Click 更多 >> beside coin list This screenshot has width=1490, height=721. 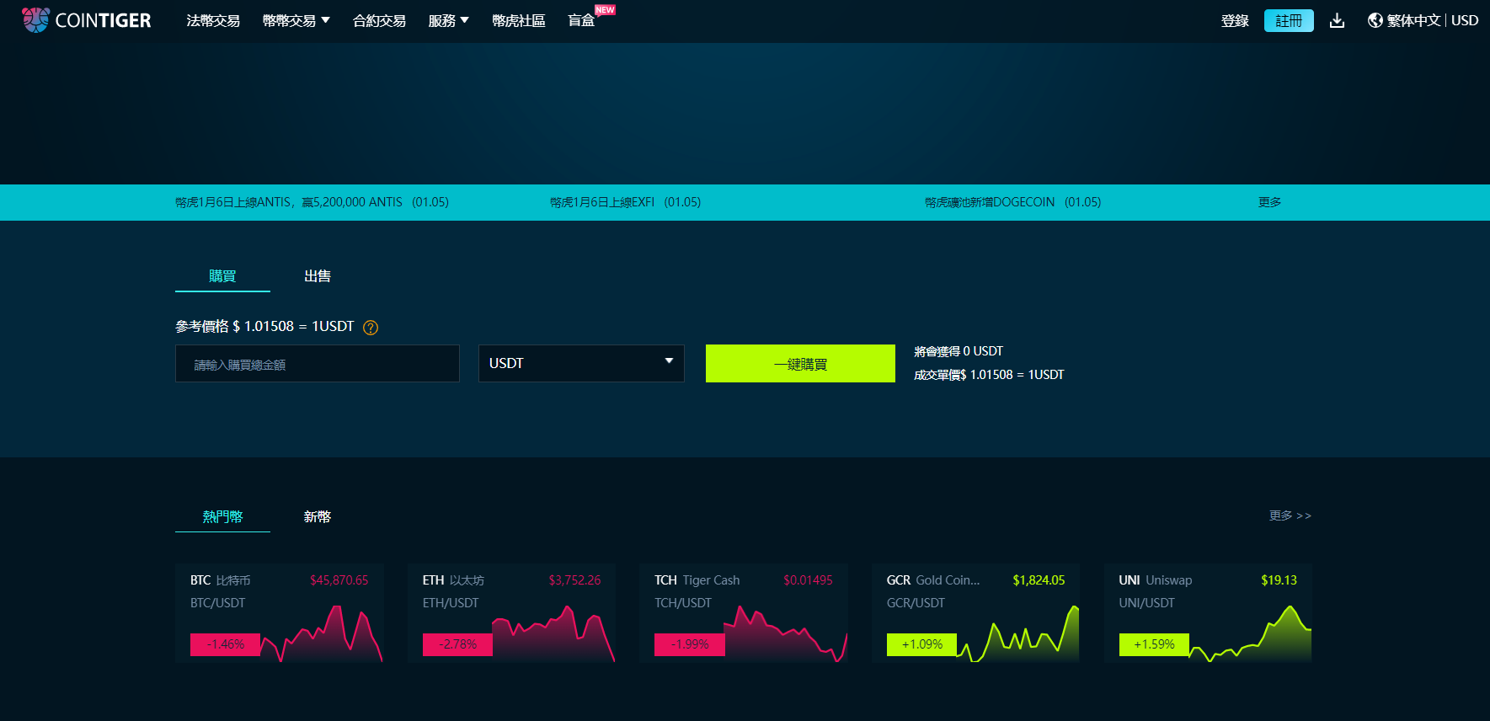(x=1290, y=515)
